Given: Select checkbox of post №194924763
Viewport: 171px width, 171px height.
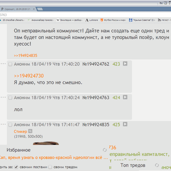Looking at the screenshot, I should (10, 98).
